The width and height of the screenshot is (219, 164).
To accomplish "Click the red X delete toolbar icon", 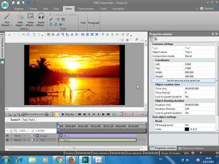I will 23,35.
